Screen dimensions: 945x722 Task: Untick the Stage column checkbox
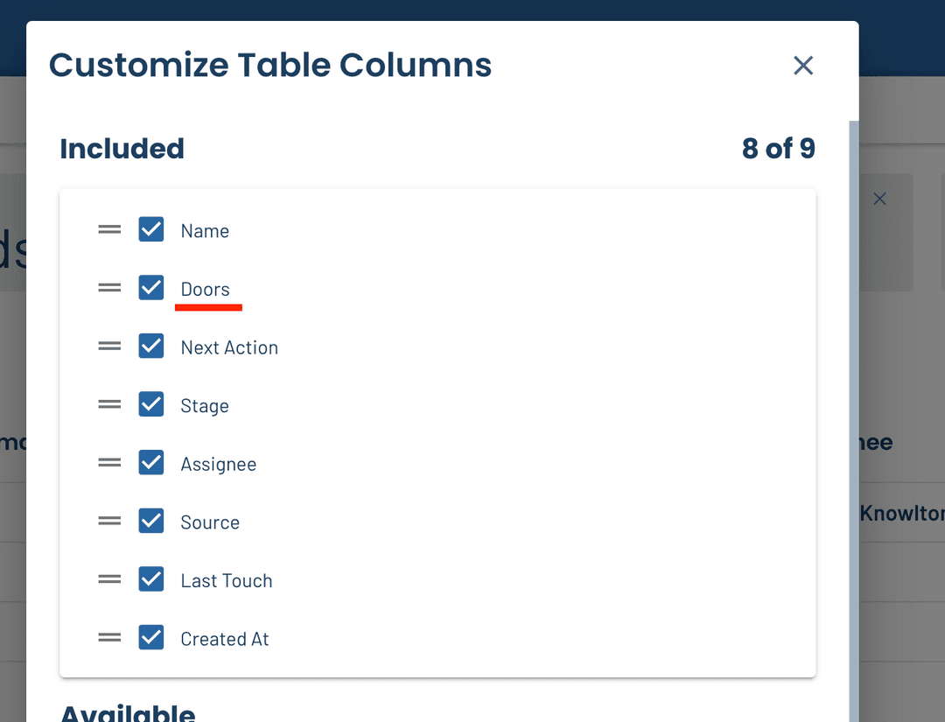[x=151, y=405]
